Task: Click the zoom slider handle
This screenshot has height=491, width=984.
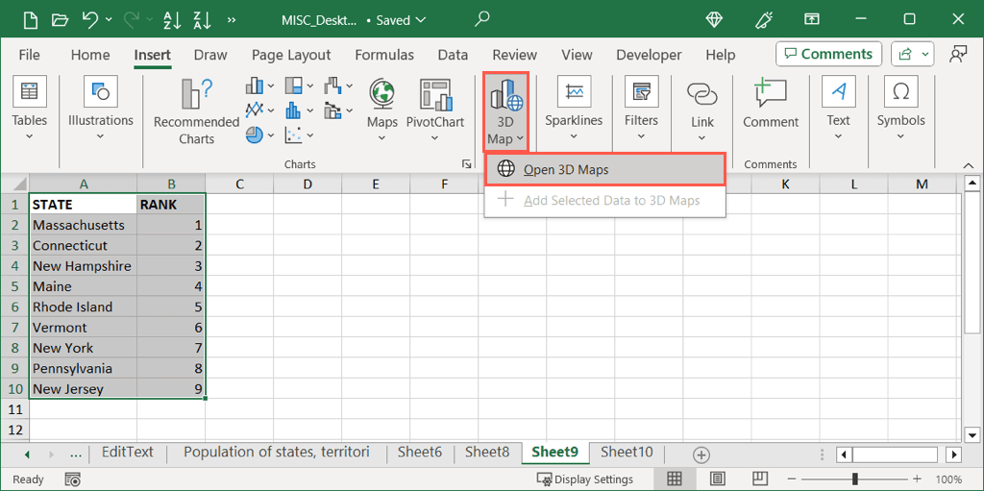Action: click(x=854, y=479)
